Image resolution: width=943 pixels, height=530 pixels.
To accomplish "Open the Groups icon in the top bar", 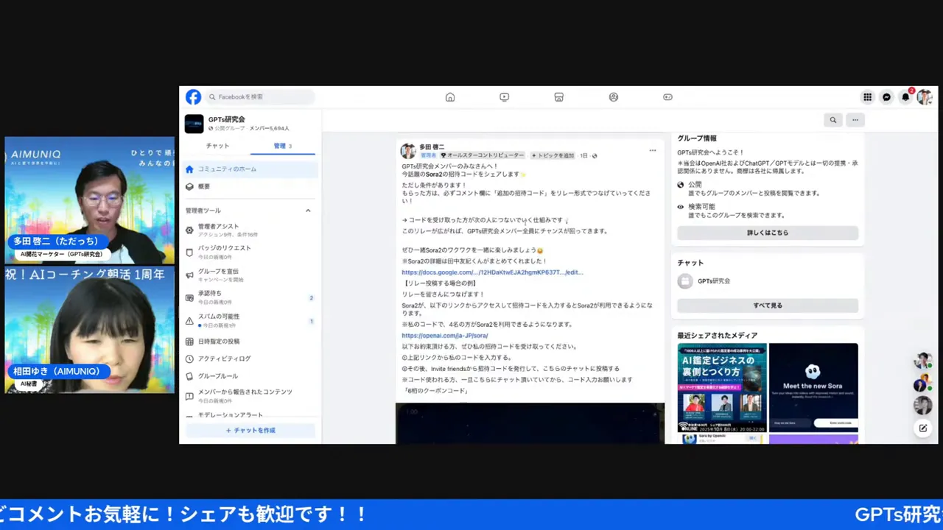I will (x=614, y=97).
